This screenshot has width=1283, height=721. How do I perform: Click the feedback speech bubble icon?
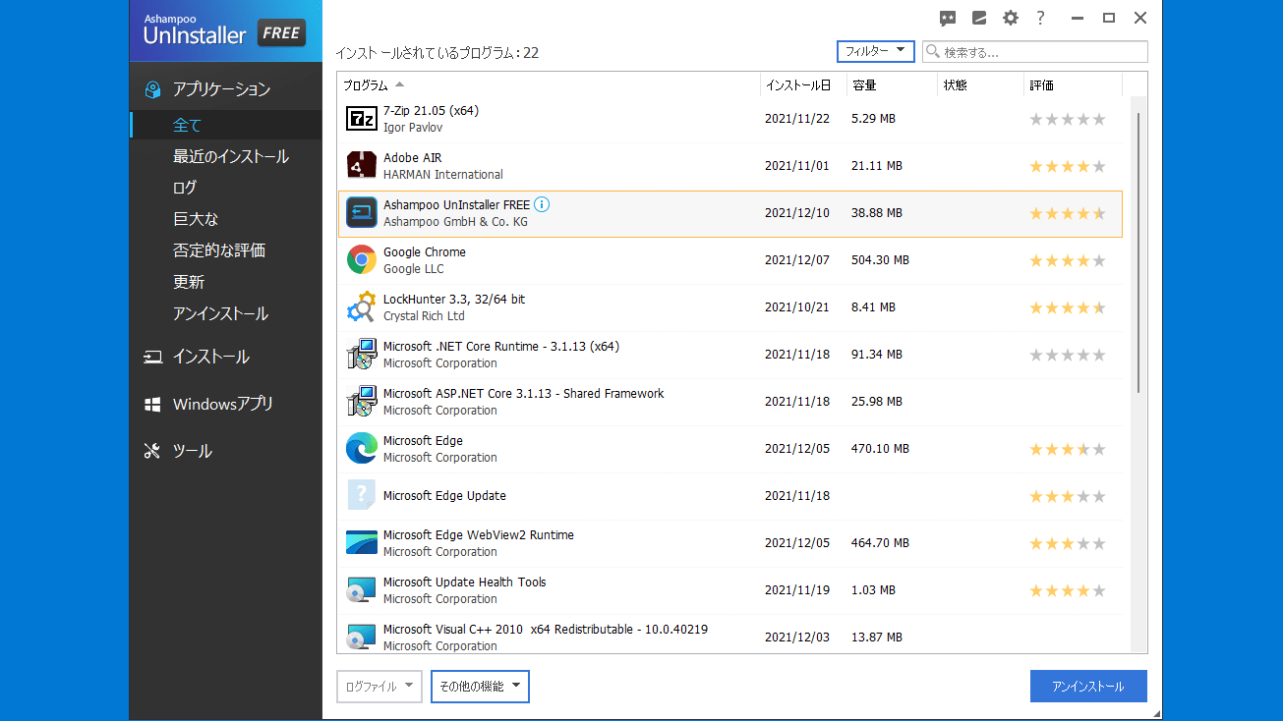(x=948, y=18)
